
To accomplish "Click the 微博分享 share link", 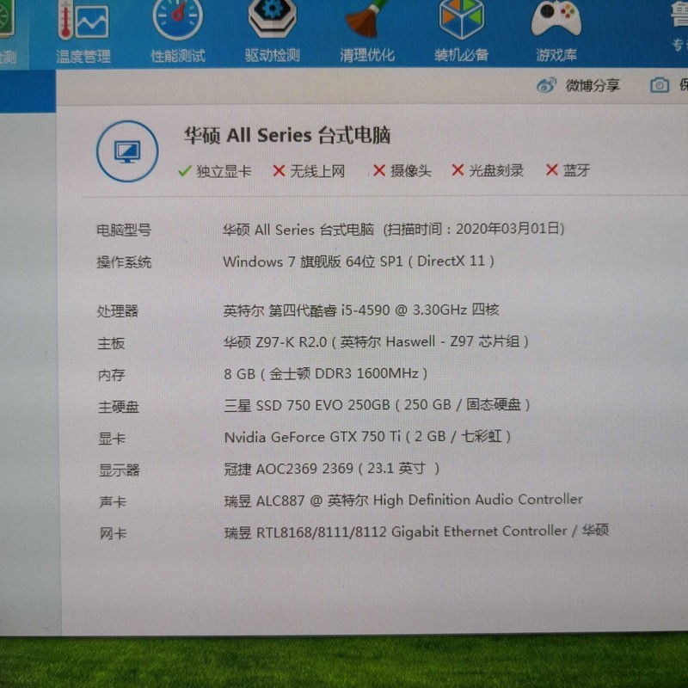I will (x=593, y=85).
